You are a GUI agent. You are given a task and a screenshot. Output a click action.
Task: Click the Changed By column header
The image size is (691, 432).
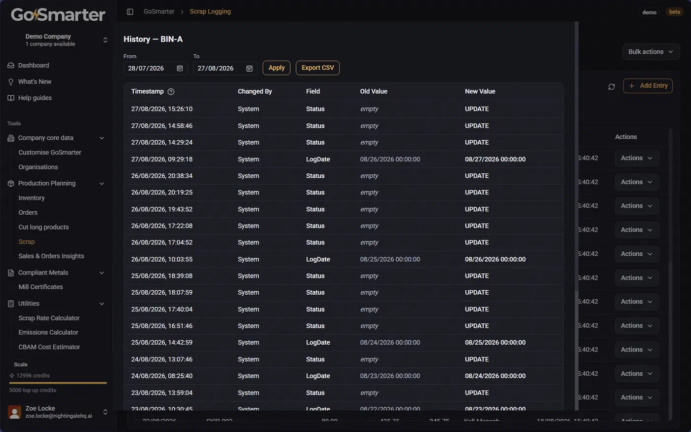tap(255, 91)
